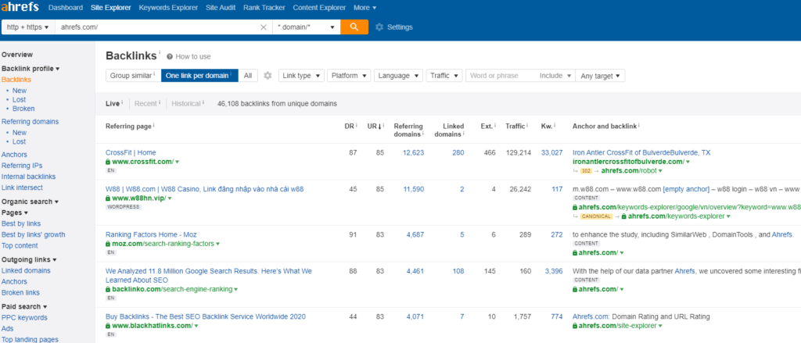
Task: Open the Language filter dropdown
Action: pos(398,76)
